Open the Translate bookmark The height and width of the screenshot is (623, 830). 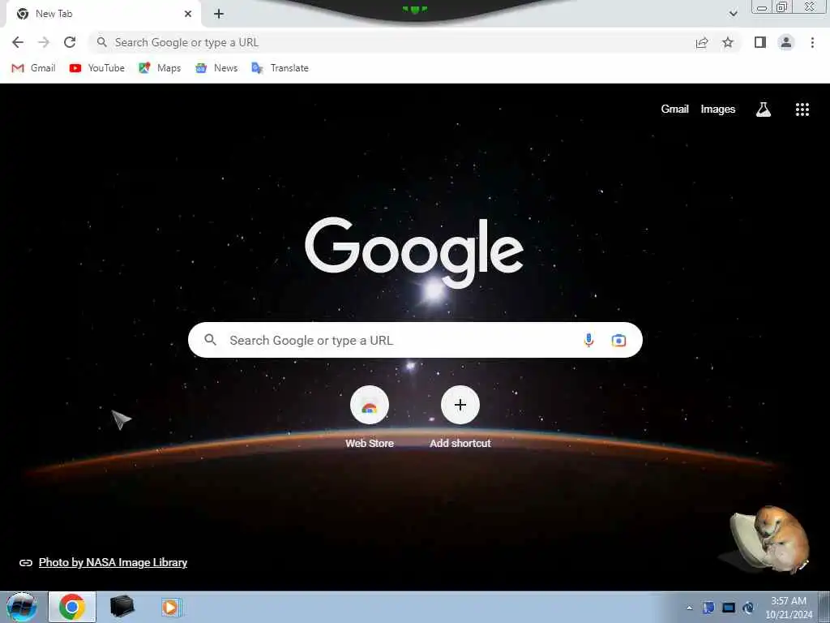[280, 68]
